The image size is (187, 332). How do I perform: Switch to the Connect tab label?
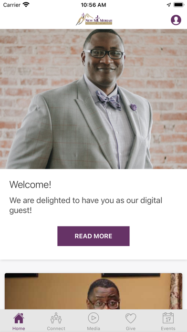[56, 328]
